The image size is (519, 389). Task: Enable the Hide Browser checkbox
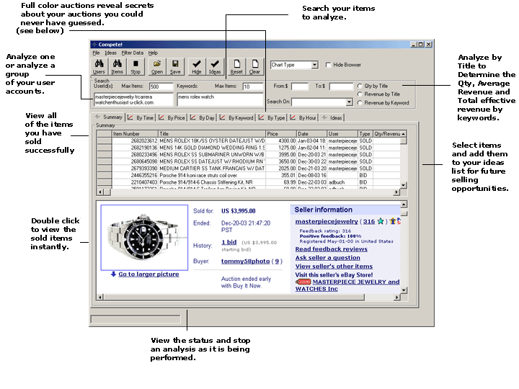pos(329,65)
